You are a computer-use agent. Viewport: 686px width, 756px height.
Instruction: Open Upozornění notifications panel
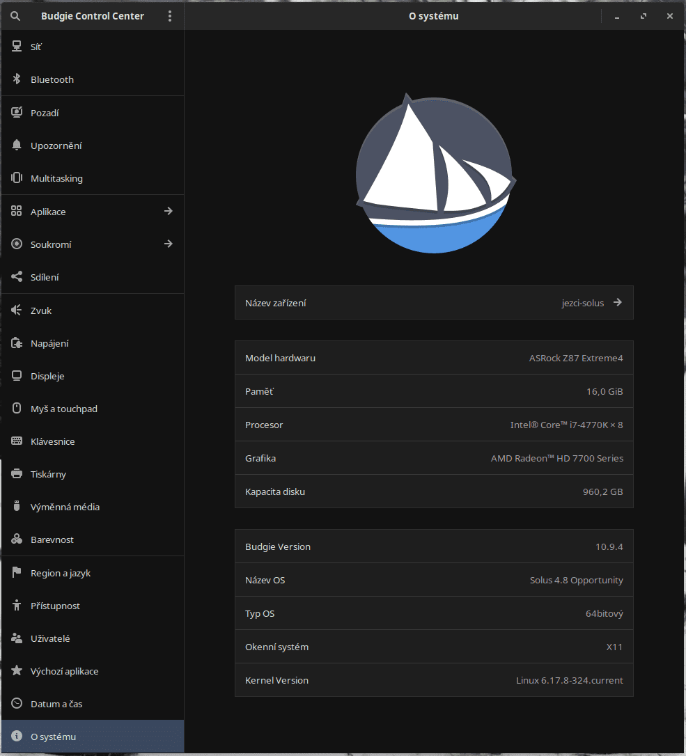(x=93, y=145)
